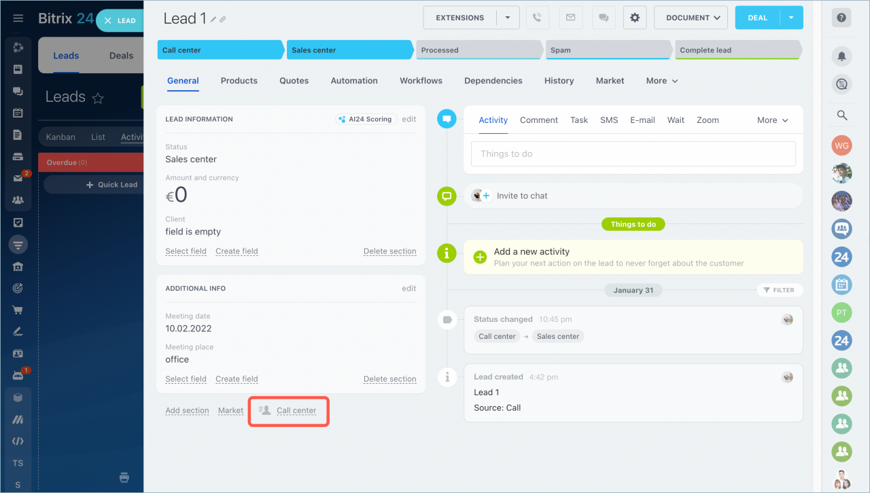Switch to the Quotes tab

click(x=294, y=81)
